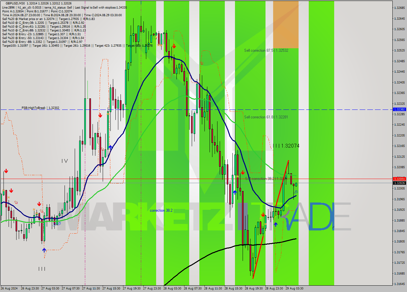Click the 1.32525 price axis label
This screenshot has height=292, width=407.
click(399, 50)
